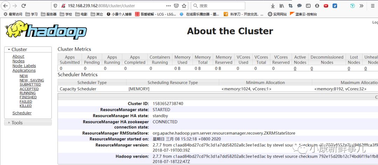This screenshot has width=378, height=165.
Task: Click the green round T extension icon
Action: point(353,6)
